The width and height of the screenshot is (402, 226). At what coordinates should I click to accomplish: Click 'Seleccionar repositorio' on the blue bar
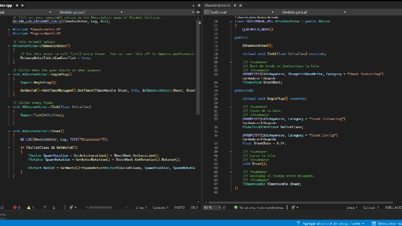(x=389, y=223)
